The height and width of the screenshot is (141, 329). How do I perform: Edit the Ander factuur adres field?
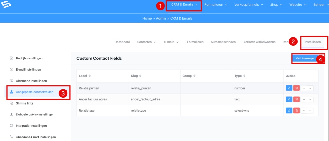coord(289,99)
